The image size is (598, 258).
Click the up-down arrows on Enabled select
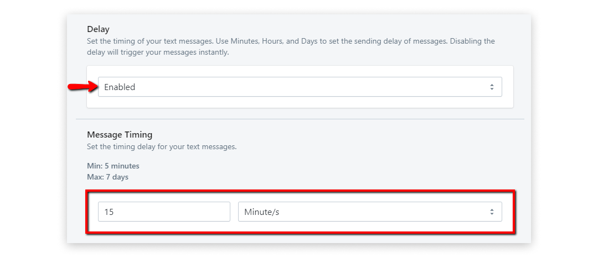pos(492,87)
